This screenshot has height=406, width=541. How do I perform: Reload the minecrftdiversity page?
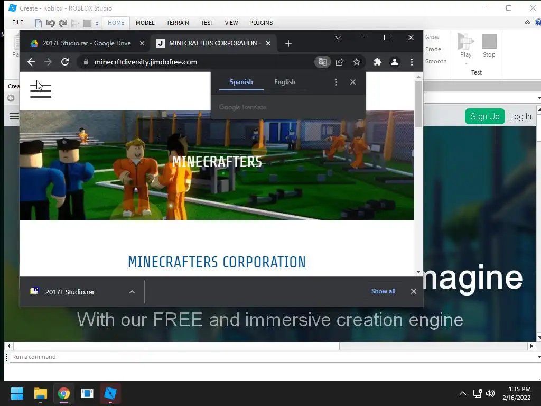(65, 62)
